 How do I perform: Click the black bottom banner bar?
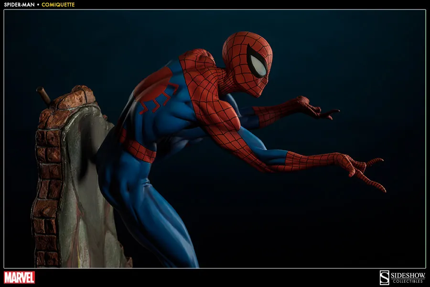tap(215, 277)
